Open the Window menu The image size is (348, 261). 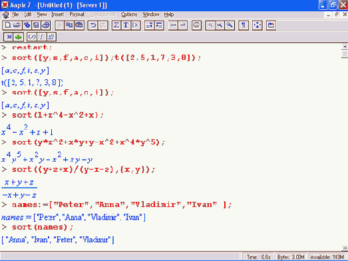(x=151, y=15)
